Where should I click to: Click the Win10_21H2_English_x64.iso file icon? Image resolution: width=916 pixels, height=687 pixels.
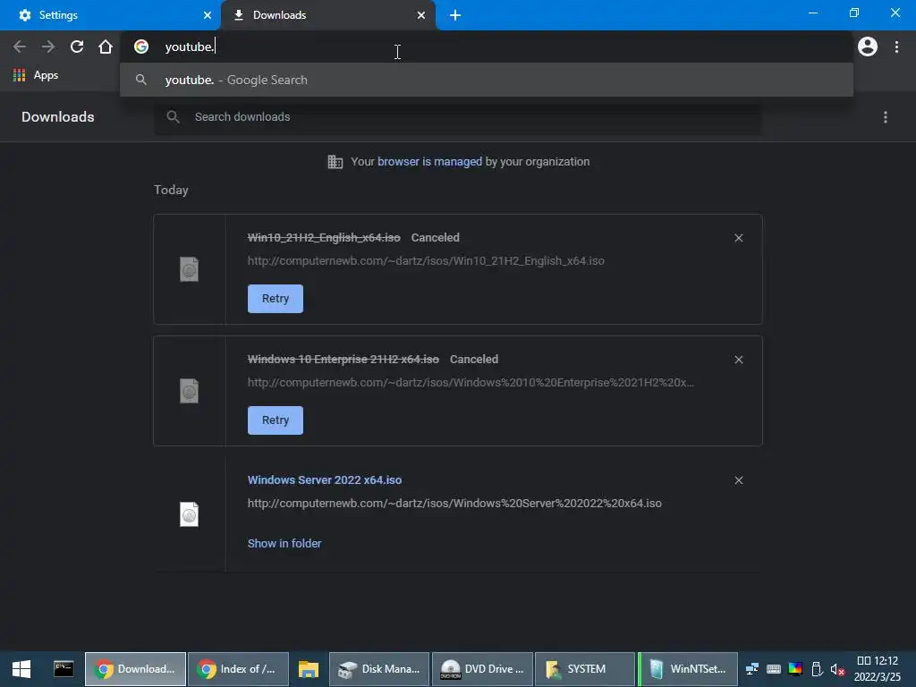click(190, 269)
